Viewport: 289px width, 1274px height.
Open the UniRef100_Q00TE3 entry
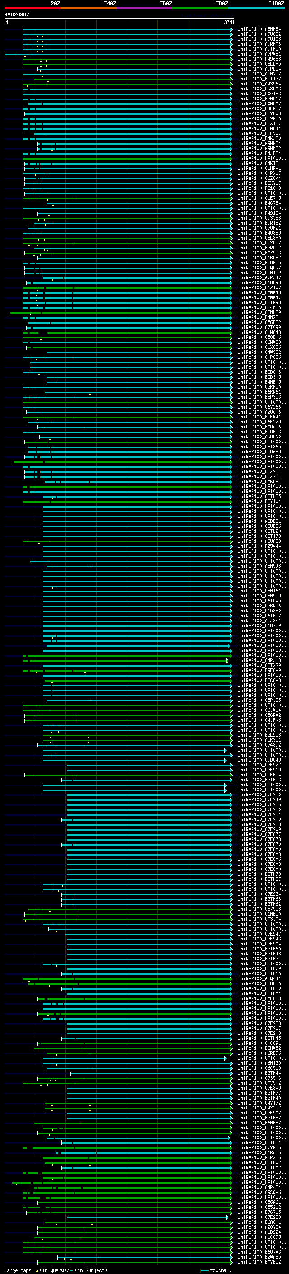tap(259, 94)
